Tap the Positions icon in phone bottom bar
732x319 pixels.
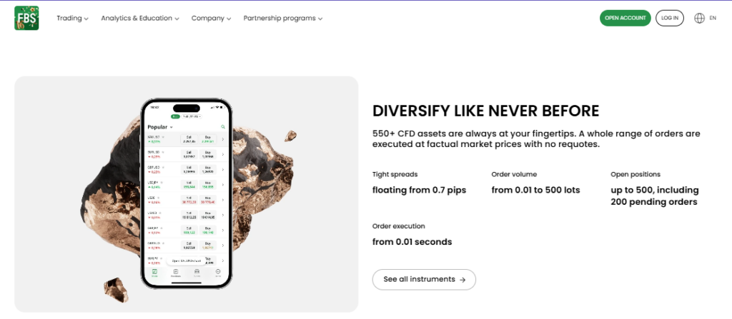point(176,273)
